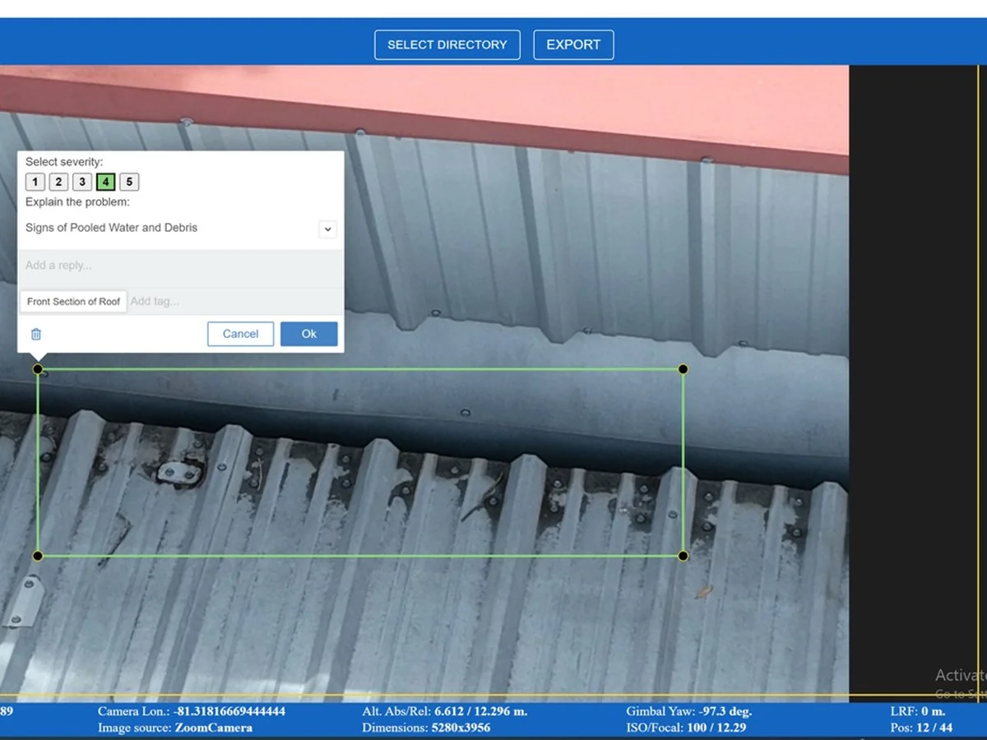Screen dimensions: 987x740
Task: Select severity level 2
Action: (58, 183)
